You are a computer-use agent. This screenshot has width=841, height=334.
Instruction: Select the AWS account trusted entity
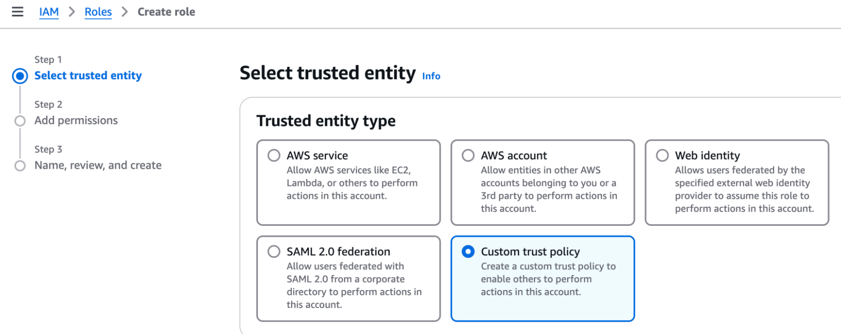(x=468, y=155)
